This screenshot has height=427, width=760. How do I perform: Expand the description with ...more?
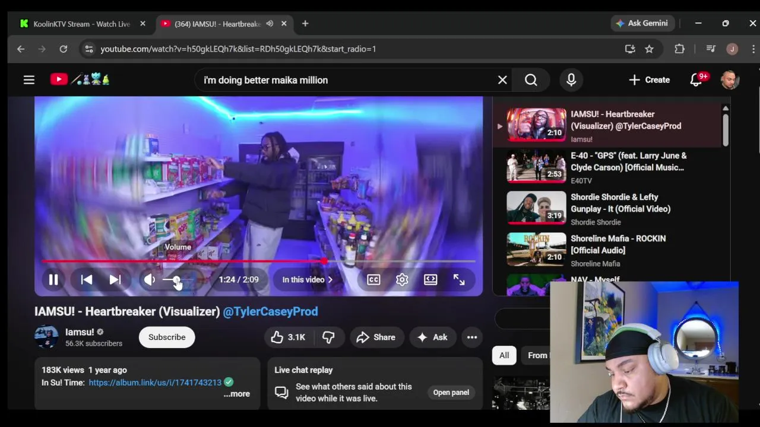click(x=237, y=394)
